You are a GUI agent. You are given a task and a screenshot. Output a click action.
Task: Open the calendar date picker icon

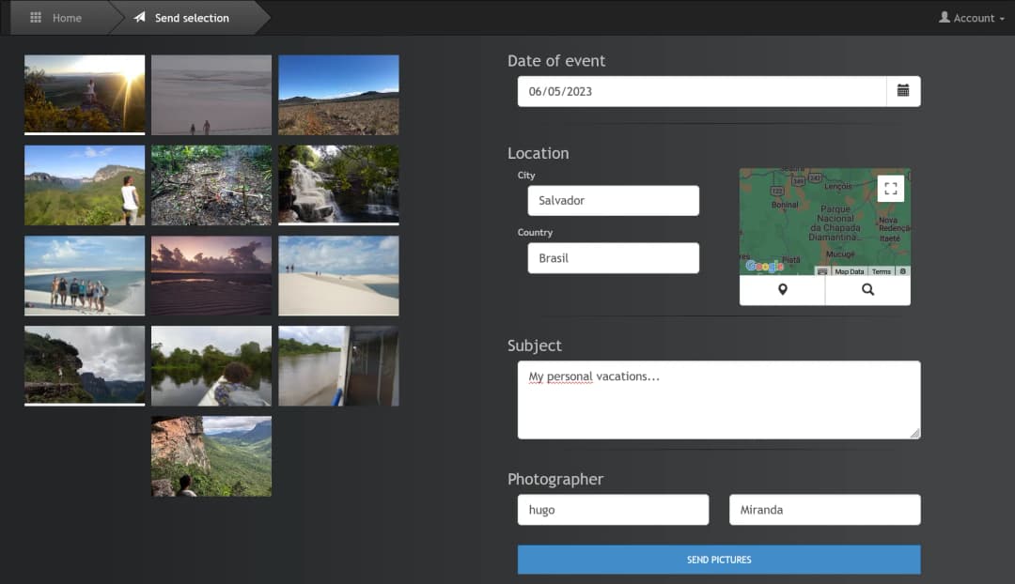(903, 91)
